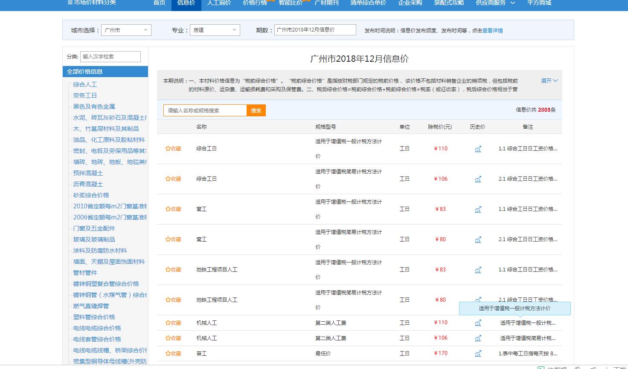This screenshot has height=369, width=628.
Task: Click the 除税价(元) column header
Action: (x=440, y=127)
